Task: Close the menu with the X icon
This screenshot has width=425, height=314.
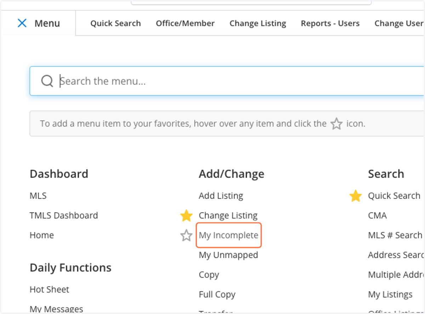Action: [22, 23]
